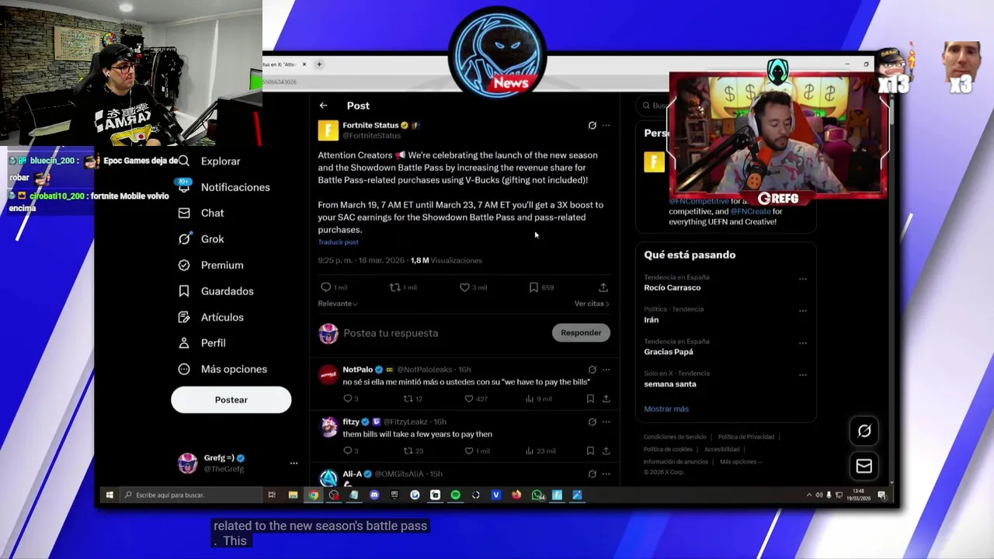Open a new browser tab
Viewport: 994px width, 559px height.
[318, 64]
